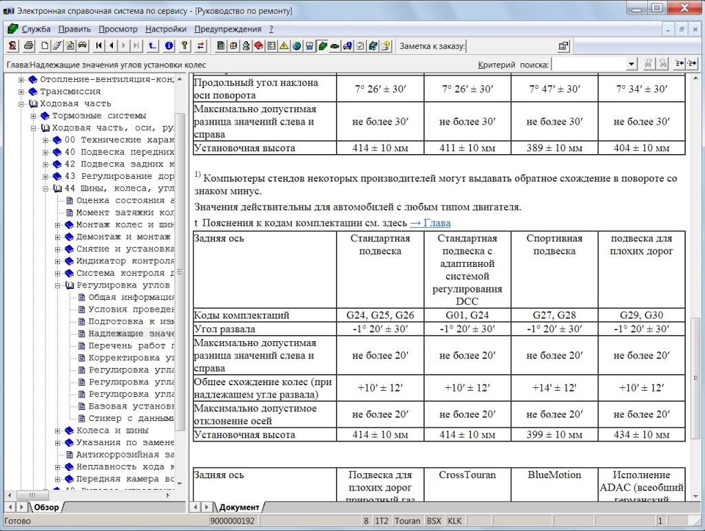This screenshot has width=705, height=531.
Task: Open 'Момент затяжки кол' tree item
Action: tap(125, 212)
